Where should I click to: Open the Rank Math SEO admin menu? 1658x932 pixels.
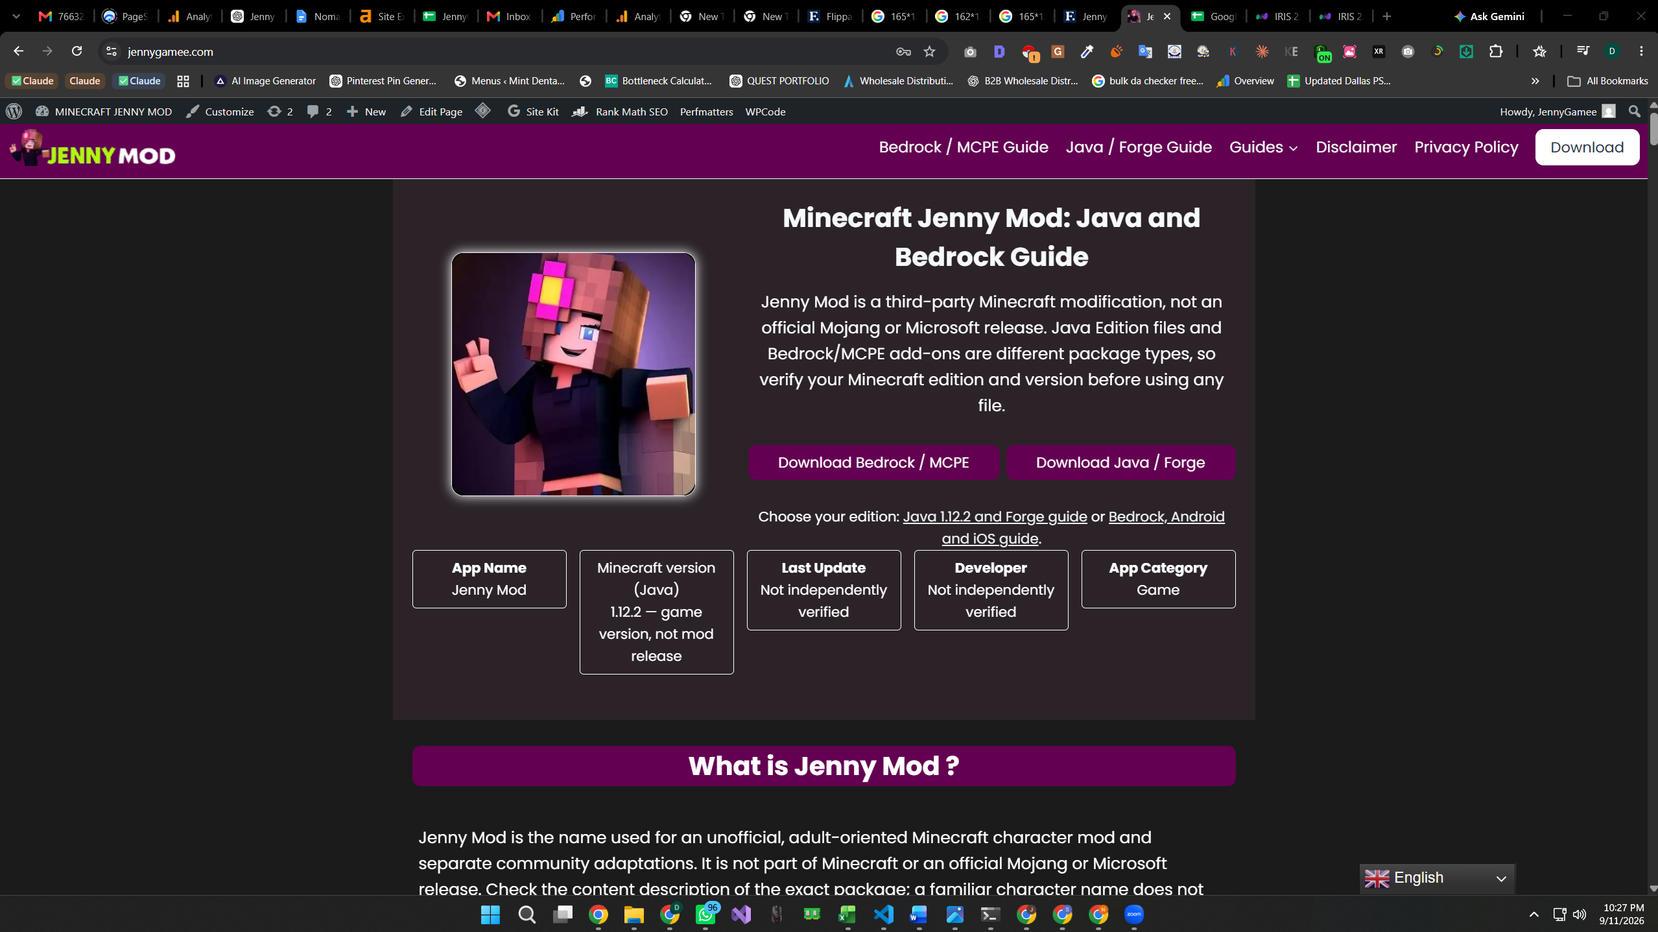coord(620,112)
